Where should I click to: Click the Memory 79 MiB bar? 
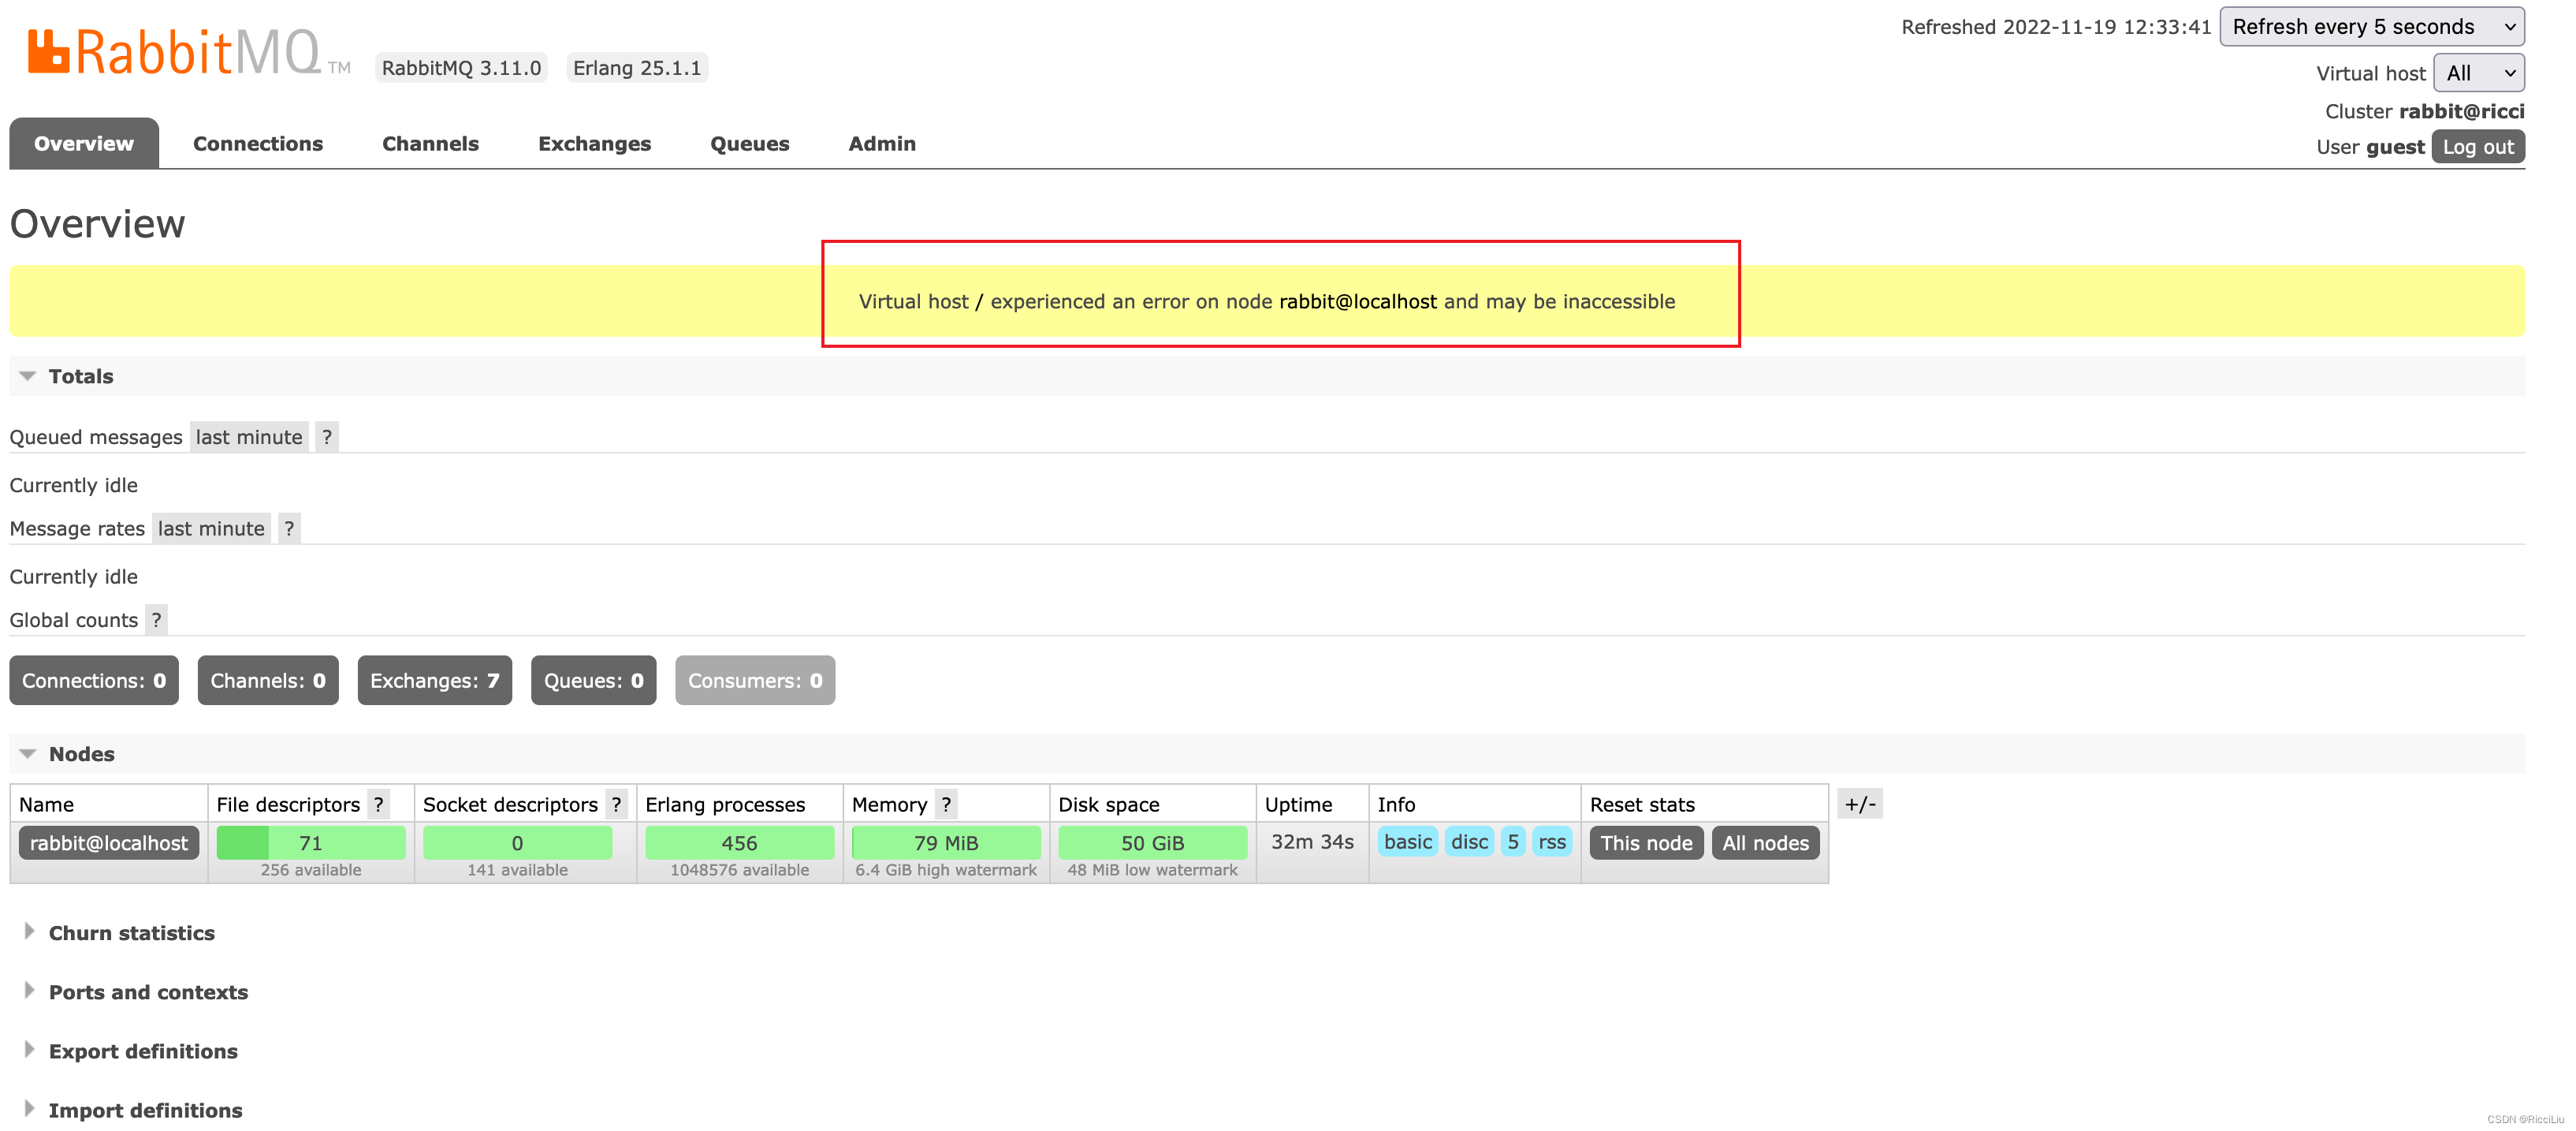coord(946,843)
